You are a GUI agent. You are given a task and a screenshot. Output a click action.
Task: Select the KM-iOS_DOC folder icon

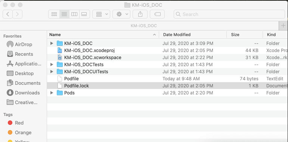click(60, 43)
